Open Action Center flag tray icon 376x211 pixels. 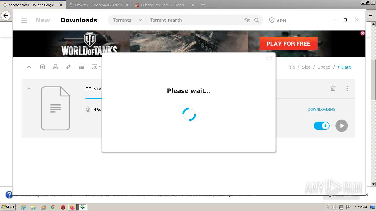(x=348, y=207)
